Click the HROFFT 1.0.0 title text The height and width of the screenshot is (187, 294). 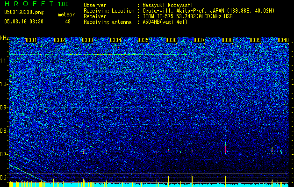[36, 4]
